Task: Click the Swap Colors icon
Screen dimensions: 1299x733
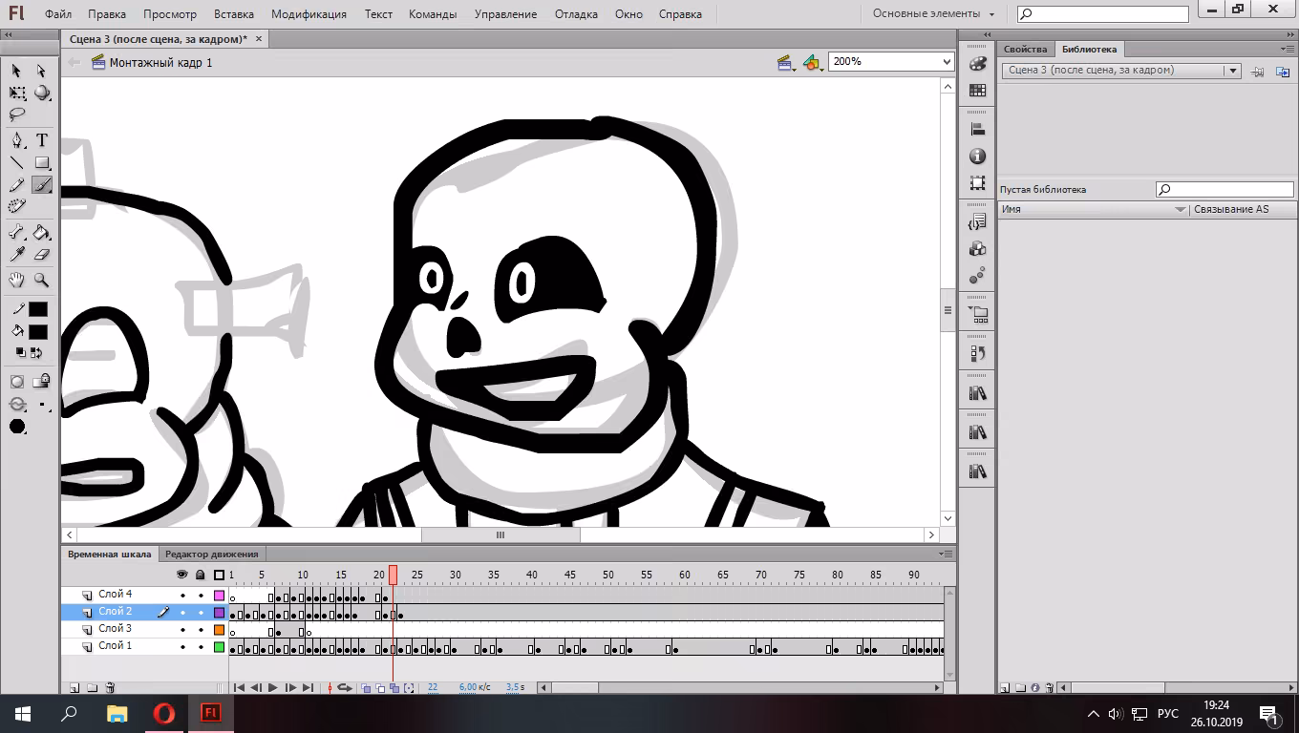Action: point(37,353)
